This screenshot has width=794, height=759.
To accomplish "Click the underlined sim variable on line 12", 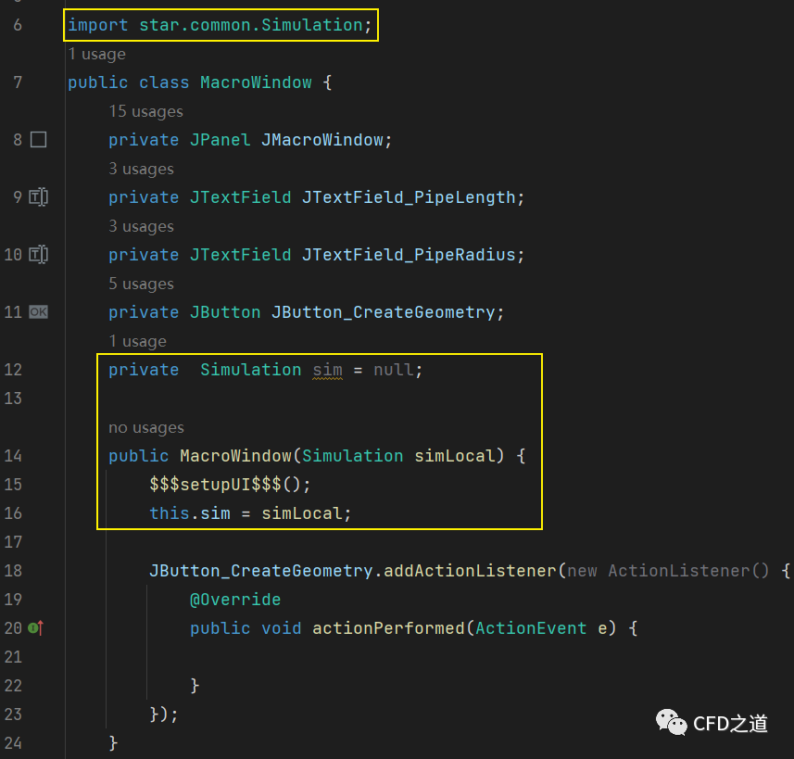I will click(x=327, y=370).
